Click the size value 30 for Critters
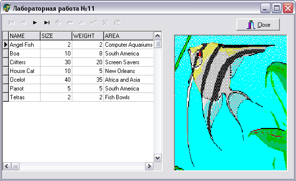Viewport: 296px width, 181px height. tap(56, 62)
